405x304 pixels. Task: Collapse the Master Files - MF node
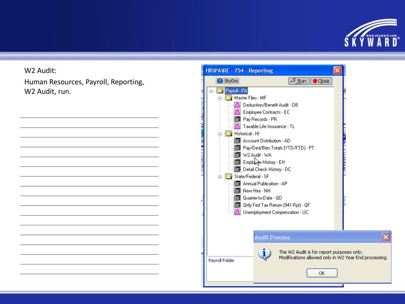click(220, 98)
